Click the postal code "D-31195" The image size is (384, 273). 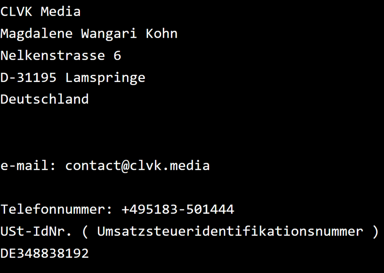pyautogui.click(x=28, y=78)
